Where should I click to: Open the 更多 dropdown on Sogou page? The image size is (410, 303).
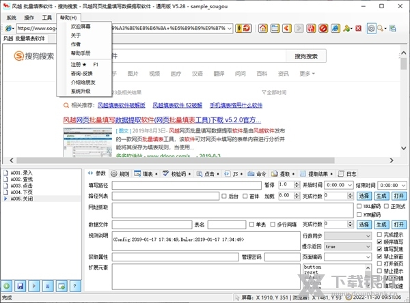coord(307,74)
